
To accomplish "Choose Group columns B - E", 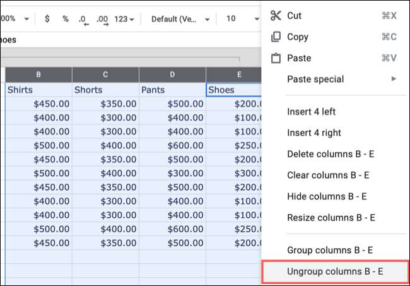I will point(329,251).
